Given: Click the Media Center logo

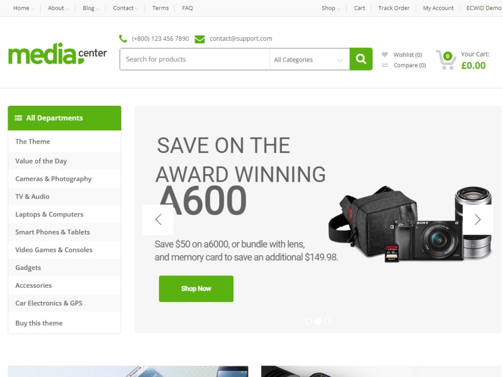Looking at the screenshot, I should tap(57, 54).
